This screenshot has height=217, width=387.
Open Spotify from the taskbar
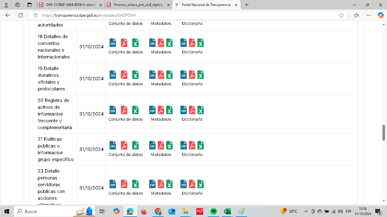(214, 211)
